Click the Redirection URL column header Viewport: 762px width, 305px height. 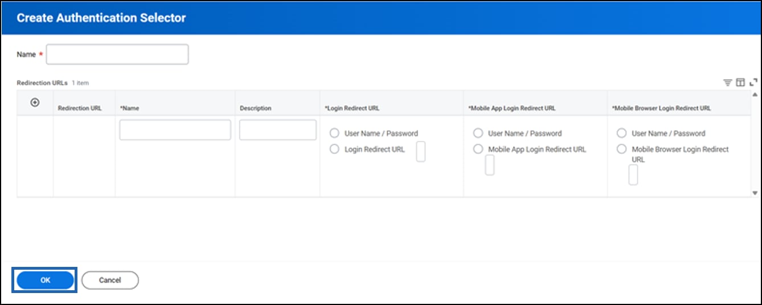click(x=80, y=108)
